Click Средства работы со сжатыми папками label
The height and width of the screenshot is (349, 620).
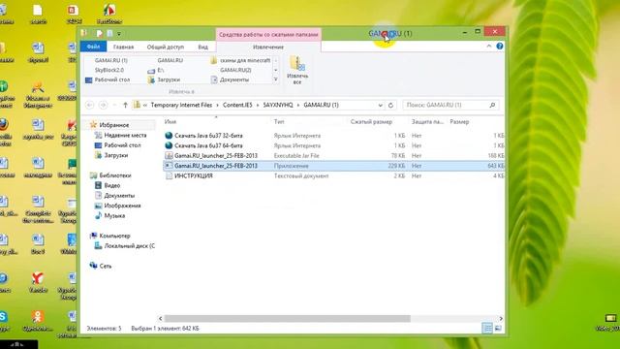point(268,35)
